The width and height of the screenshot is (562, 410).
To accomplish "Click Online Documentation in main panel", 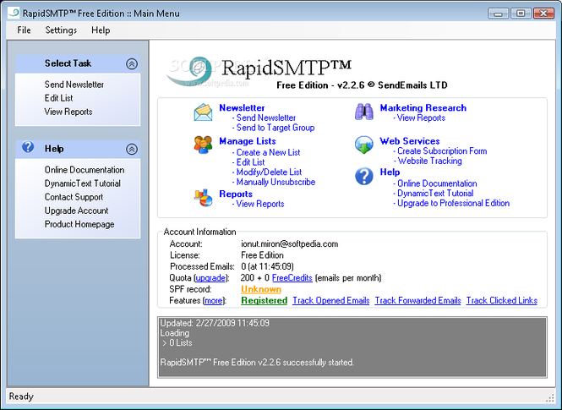I will pos(437,183).
